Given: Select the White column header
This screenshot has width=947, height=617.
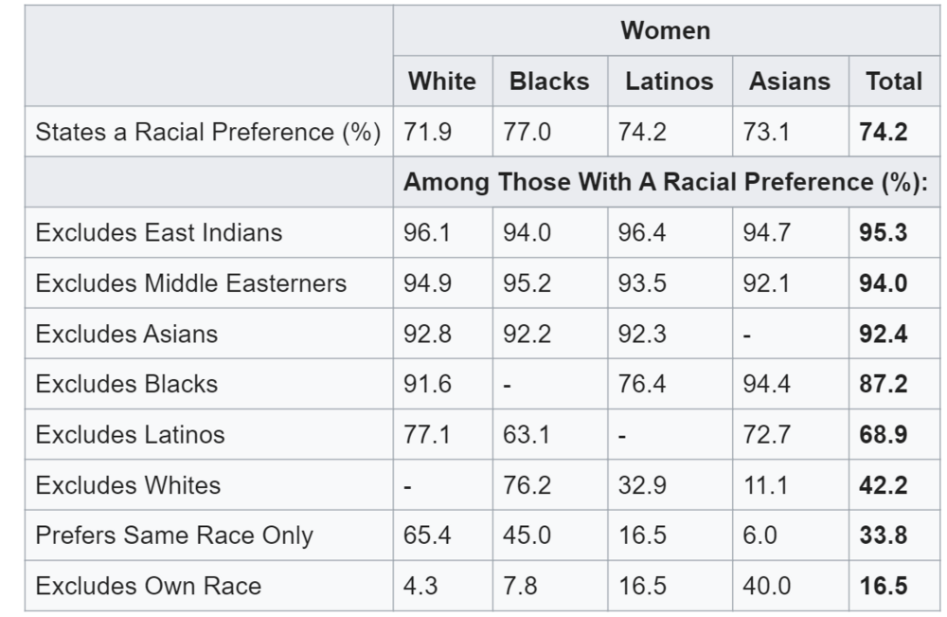Looking at the screenshot, I should (442, 82).
